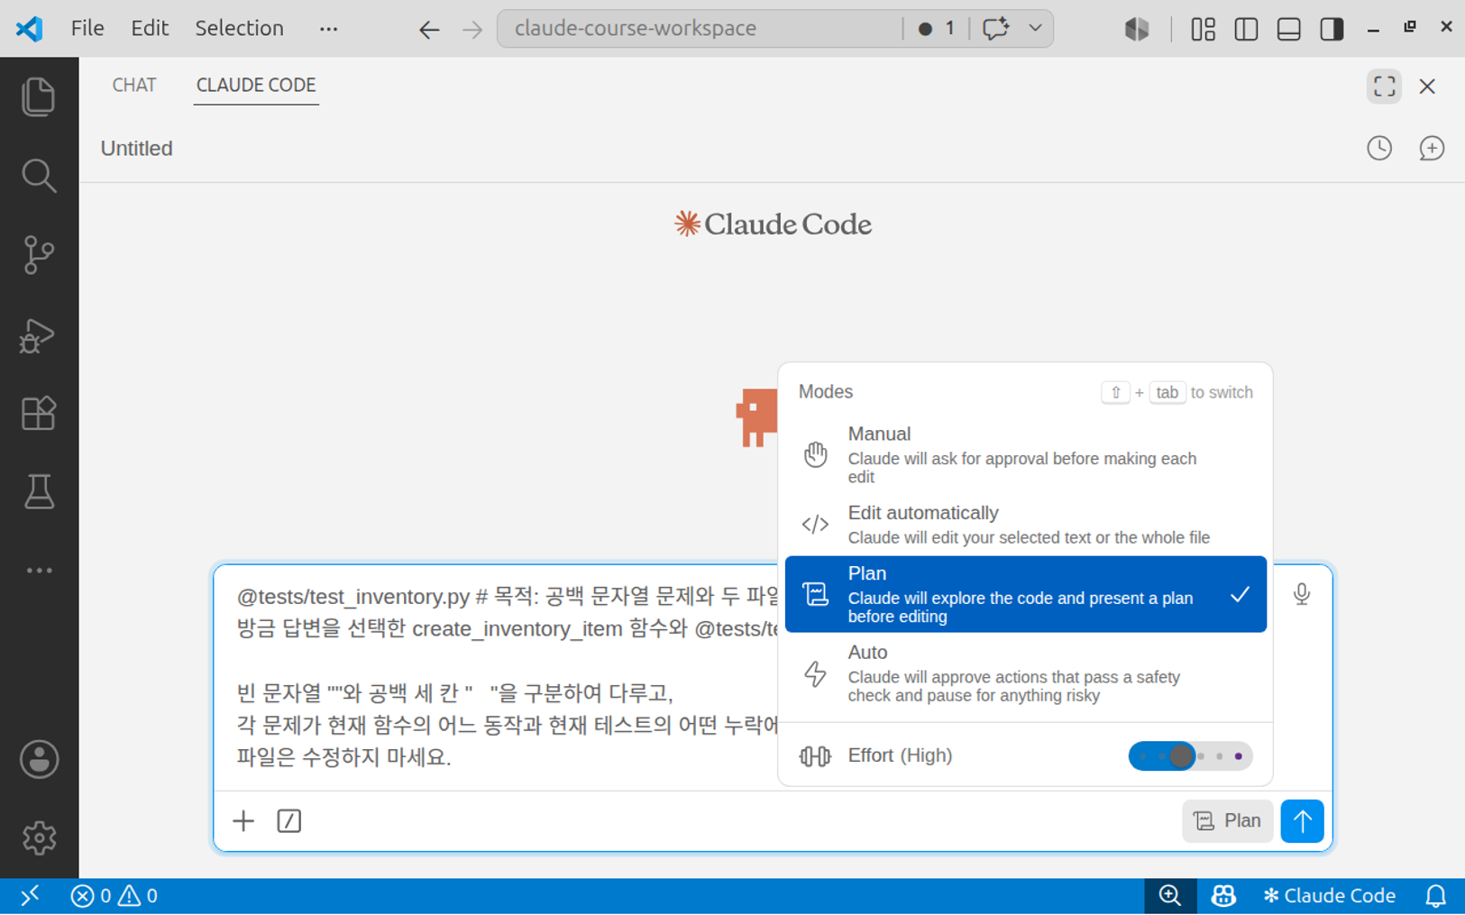The width and height of the screenshot is (1465, 915).
Task: Open the File menu
Action: click(x=87, y=29)
